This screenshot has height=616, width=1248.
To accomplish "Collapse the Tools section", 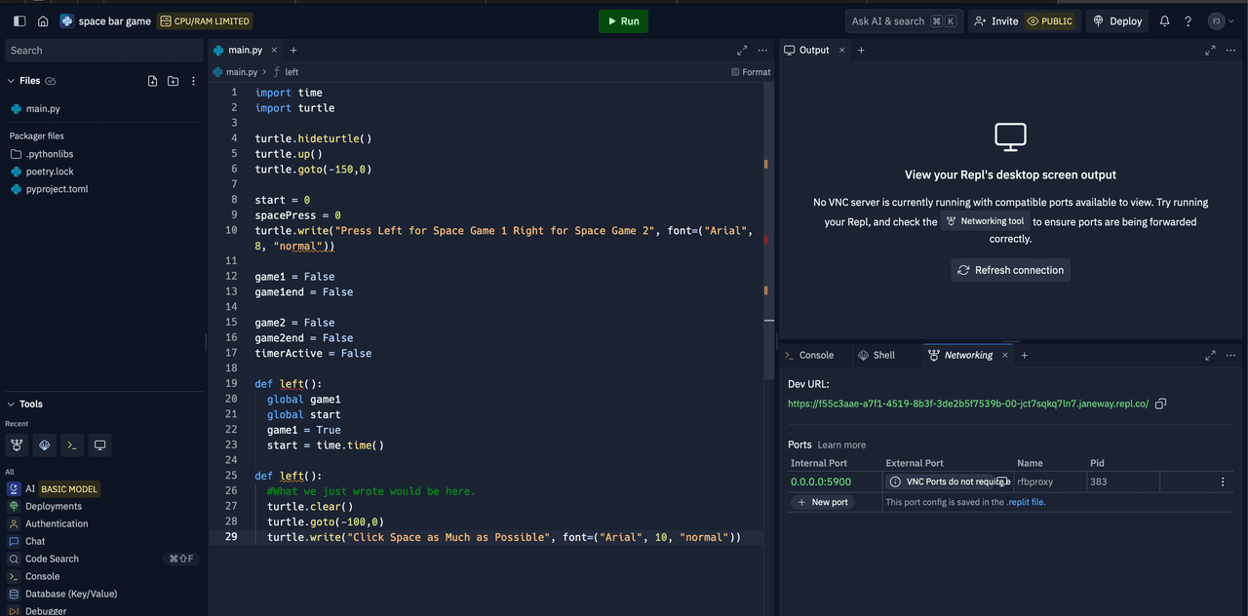I will (12, 404).
